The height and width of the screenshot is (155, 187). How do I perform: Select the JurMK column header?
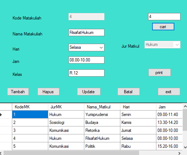coord(66,107)
